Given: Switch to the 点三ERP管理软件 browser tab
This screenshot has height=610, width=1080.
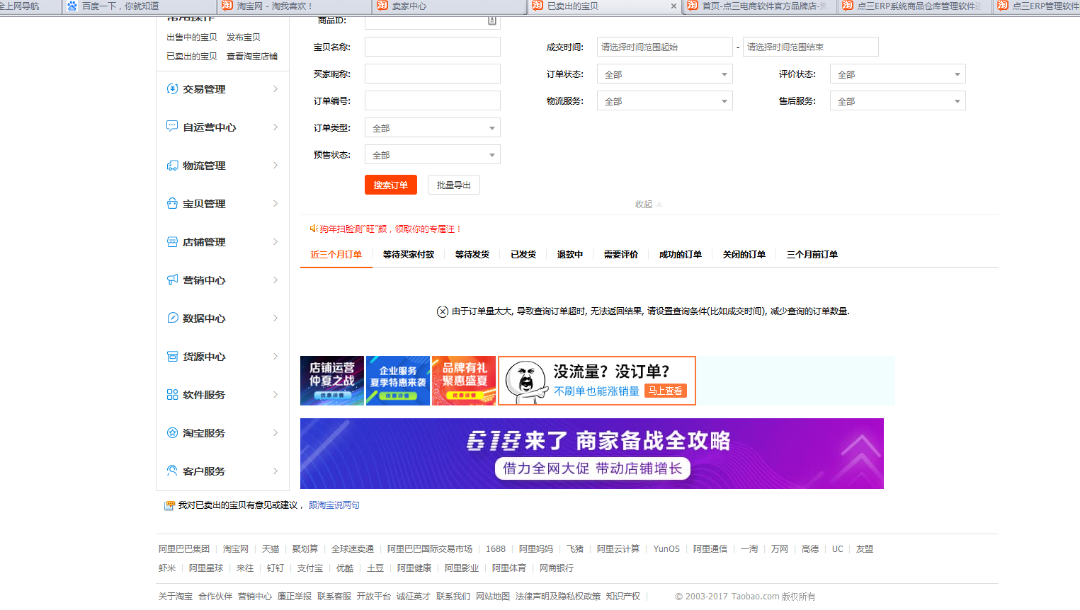Looking at the screenshot, I should [x=1037, y=6].
